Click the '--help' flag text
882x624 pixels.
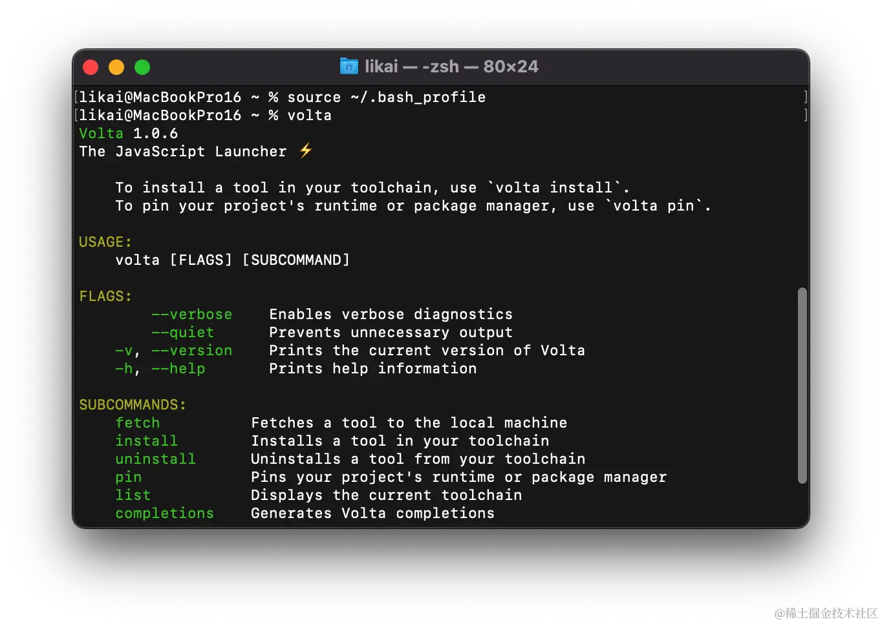[x=178, y=368]
